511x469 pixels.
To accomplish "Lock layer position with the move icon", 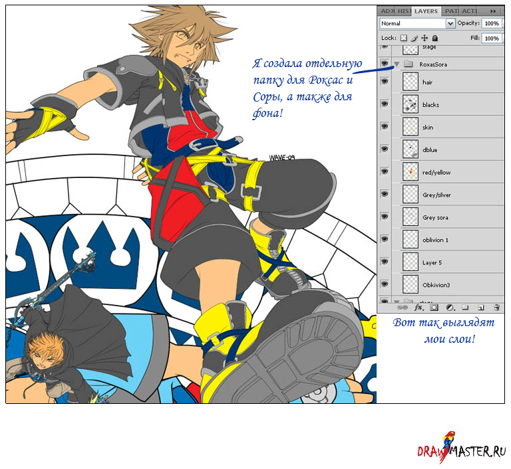I will pyautogui.click(x=425, y=38).
